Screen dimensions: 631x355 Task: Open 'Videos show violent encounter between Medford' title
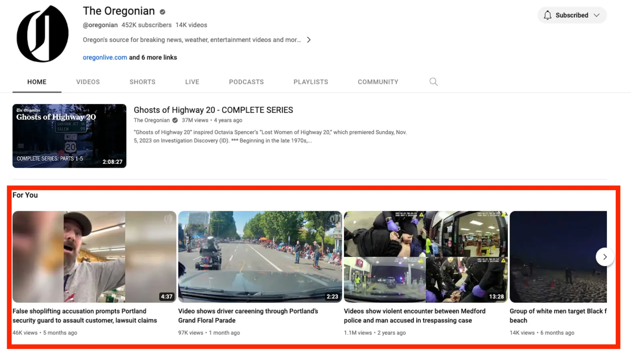(x=415, y=316)
